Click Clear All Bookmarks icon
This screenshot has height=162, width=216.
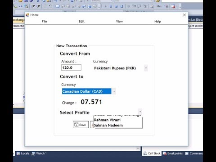[x=95, y=6]
